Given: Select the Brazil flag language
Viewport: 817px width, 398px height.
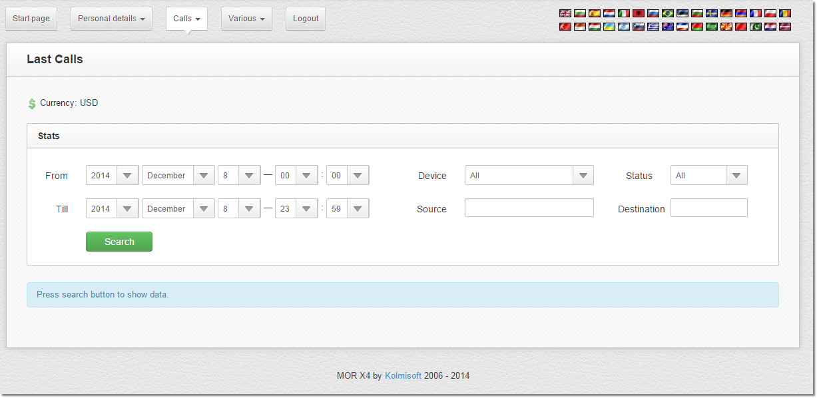Looking at the screenshot, I should point(668,13).
